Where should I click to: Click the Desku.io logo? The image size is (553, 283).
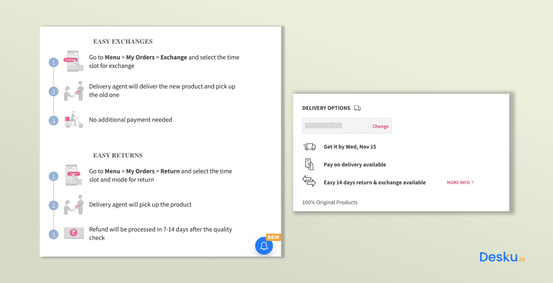[502, 258]
